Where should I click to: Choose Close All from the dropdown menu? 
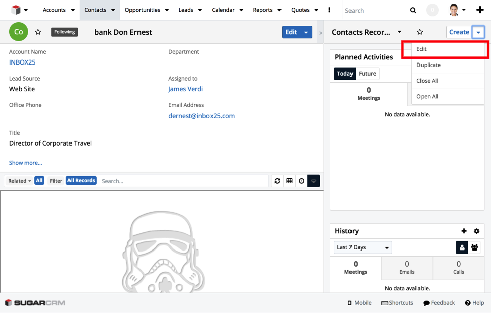coord(448,81)
